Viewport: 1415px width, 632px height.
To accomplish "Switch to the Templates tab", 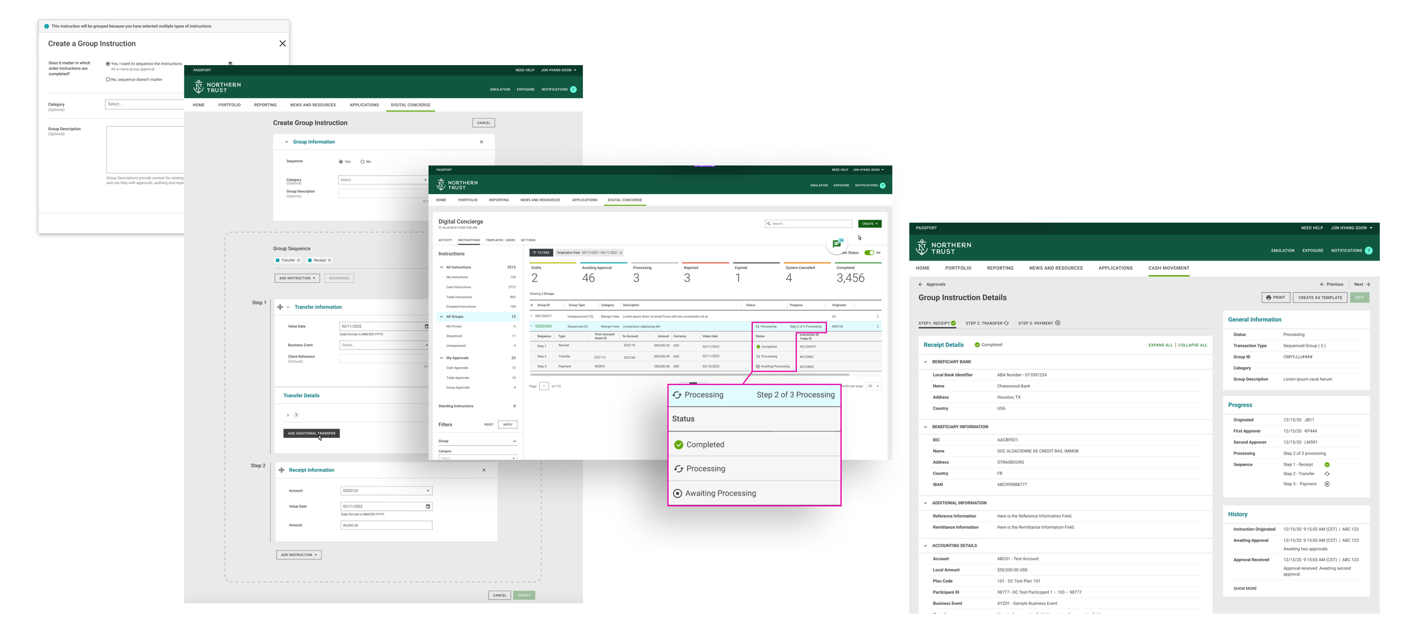I will click(x=494, y=240).
